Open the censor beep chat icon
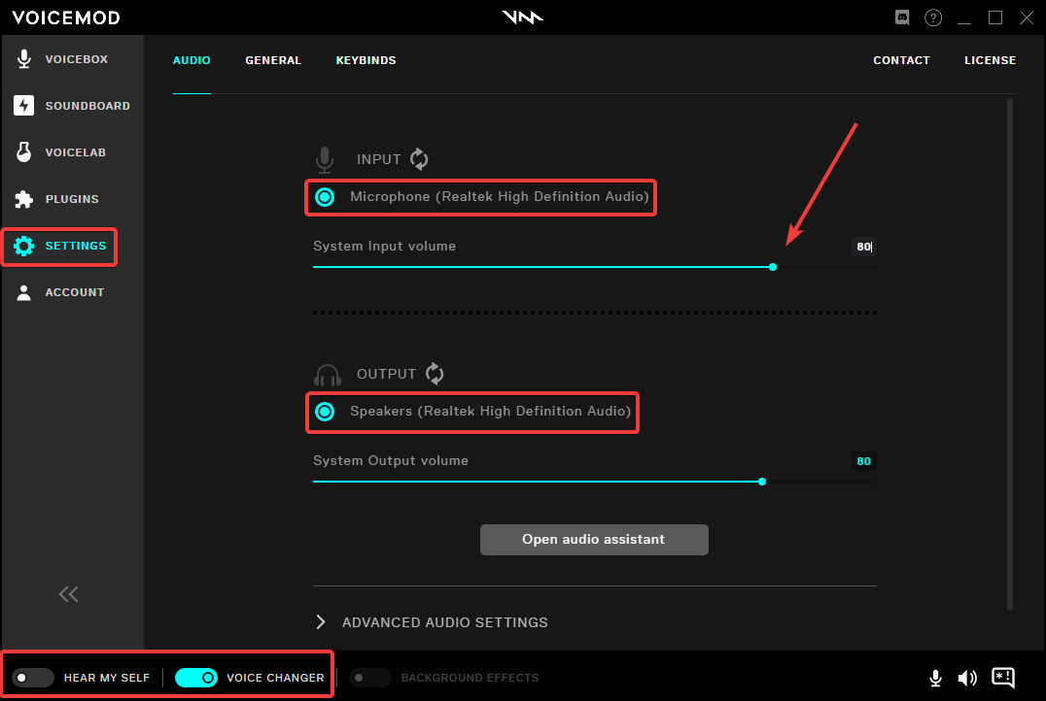 1003,678
